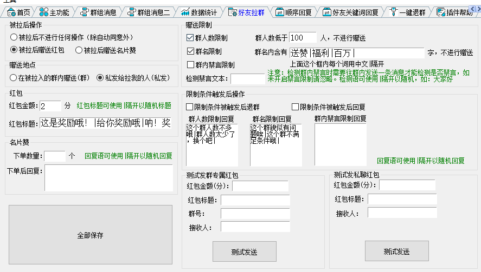Click the 上面这个框内每个词用中文|隔开 note
This screenshot has width=481, height=272.
pos(337,64)
